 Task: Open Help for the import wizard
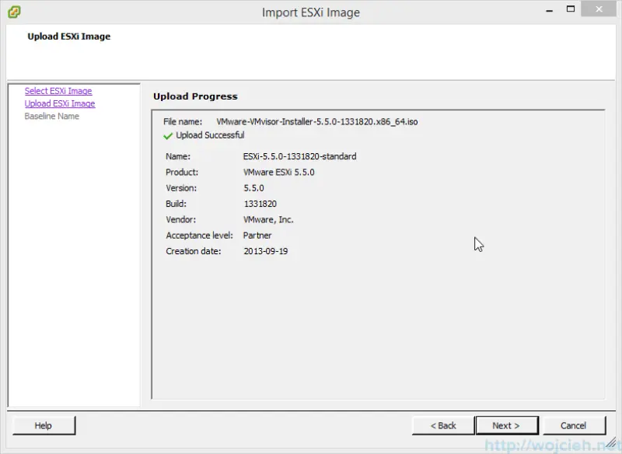pos(43,425)
